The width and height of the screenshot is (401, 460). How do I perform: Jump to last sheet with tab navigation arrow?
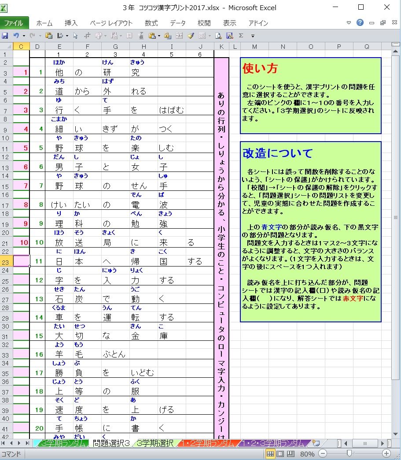coord(27,443)
